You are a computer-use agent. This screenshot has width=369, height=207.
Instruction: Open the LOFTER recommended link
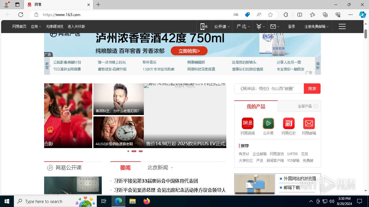(292, 154)
